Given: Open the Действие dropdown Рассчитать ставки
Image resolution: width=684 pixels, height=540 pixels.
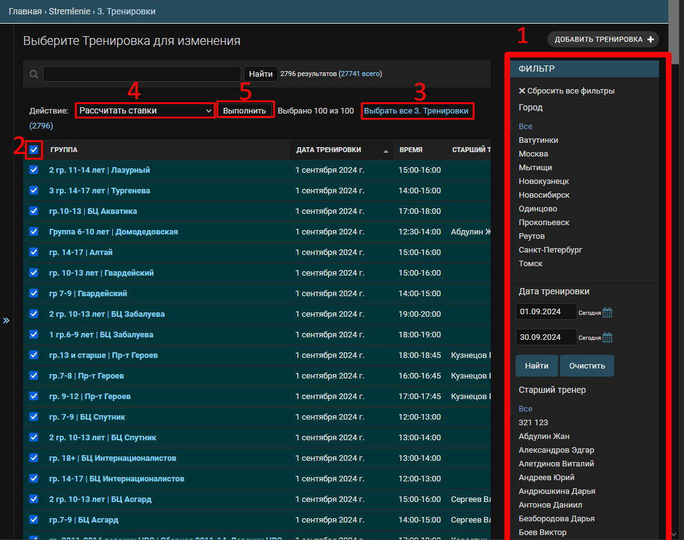Looking at the screenshot, I should [145, 110].
